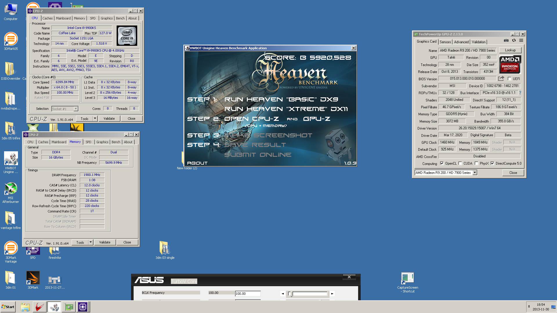The width and height of the screenshot is (557, 313).
Task: Toggle PhysX checkbox in GPU-Z
Action: coord(476,163)
